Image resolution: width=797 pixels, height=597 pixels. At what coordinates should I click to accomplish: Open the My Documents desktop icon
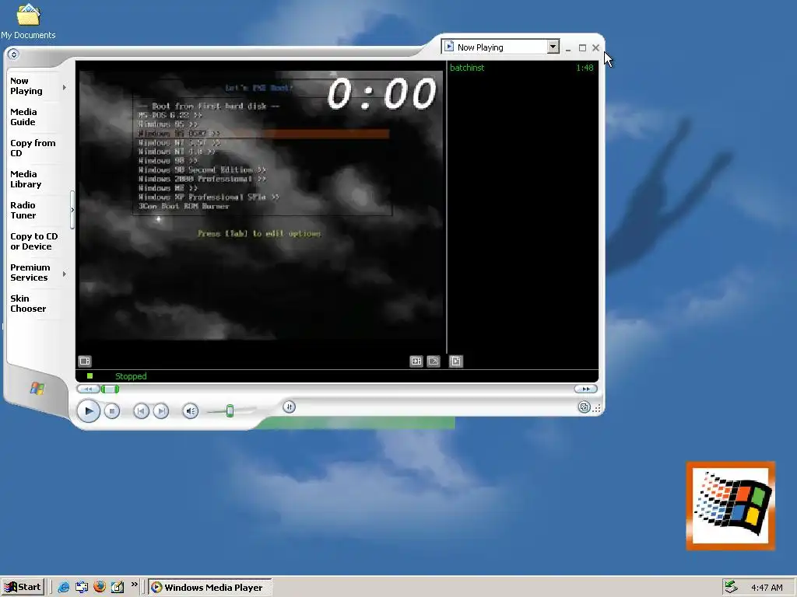(x=28, y=21)
